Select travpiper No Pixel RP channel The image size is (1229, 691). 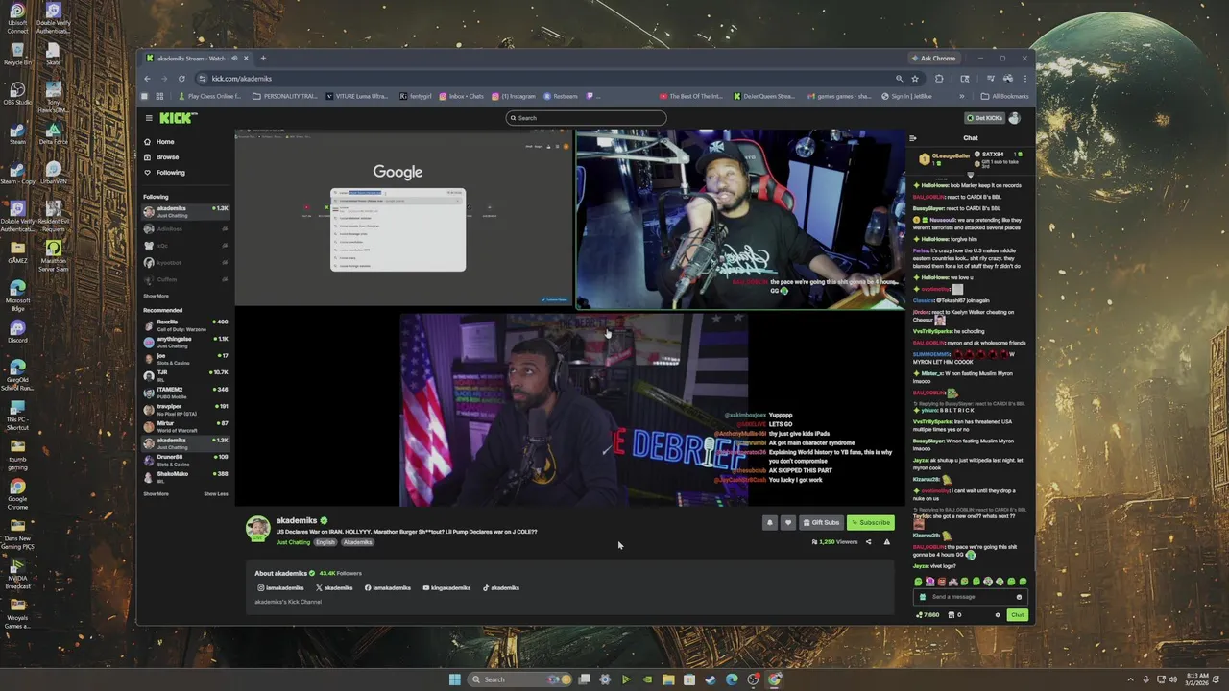(x=185, y=410)
